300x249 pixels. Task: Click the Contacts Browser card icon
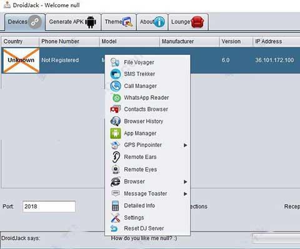point(115,109)
